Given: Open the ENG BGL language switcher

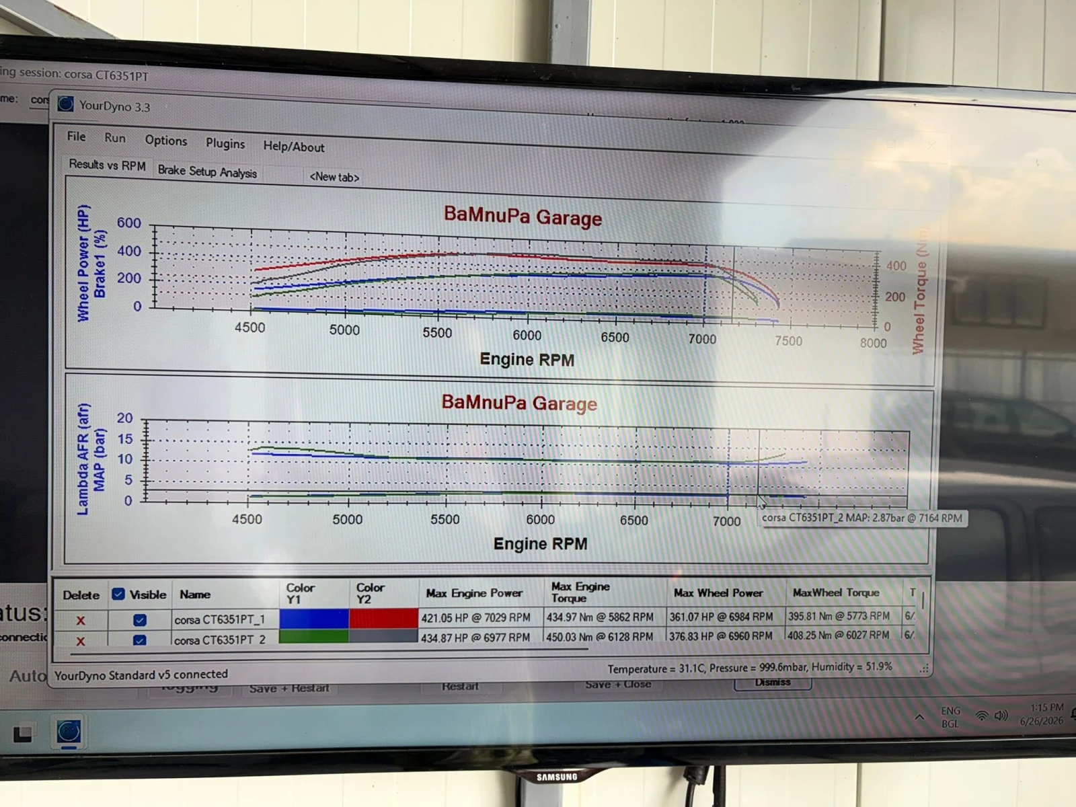Looking at the screenshot, I should click(x=950, y=717).
